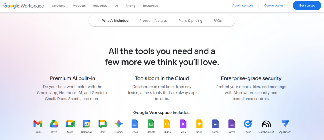Open the NotebookLM icon
Screen dimensions: 324x140
[x=266, y=124]
